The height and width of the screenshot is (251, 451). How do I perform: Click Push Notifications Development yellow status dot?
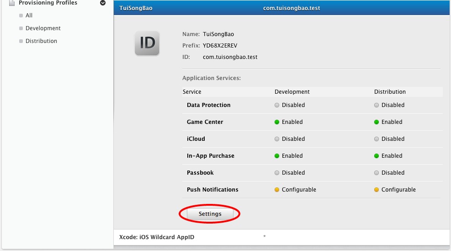277,190
